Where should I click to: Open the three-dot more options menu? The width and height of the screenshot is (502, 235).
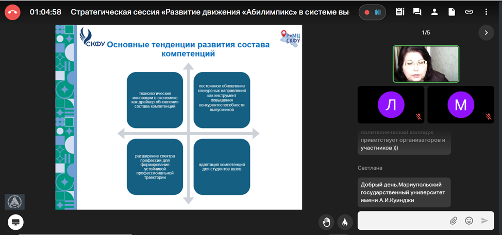[x=486, y=11]
